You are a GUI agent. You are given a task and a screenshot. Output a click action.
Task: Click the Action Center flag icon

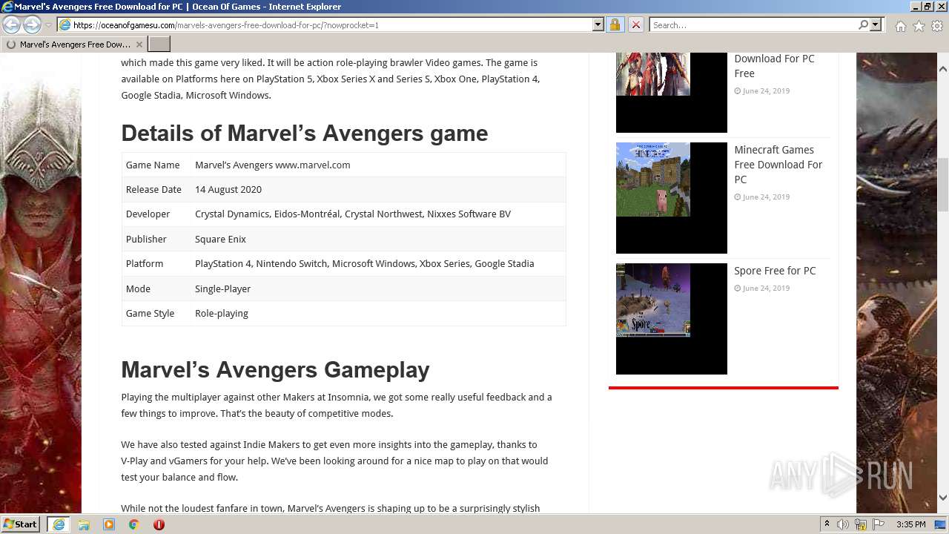879,524
